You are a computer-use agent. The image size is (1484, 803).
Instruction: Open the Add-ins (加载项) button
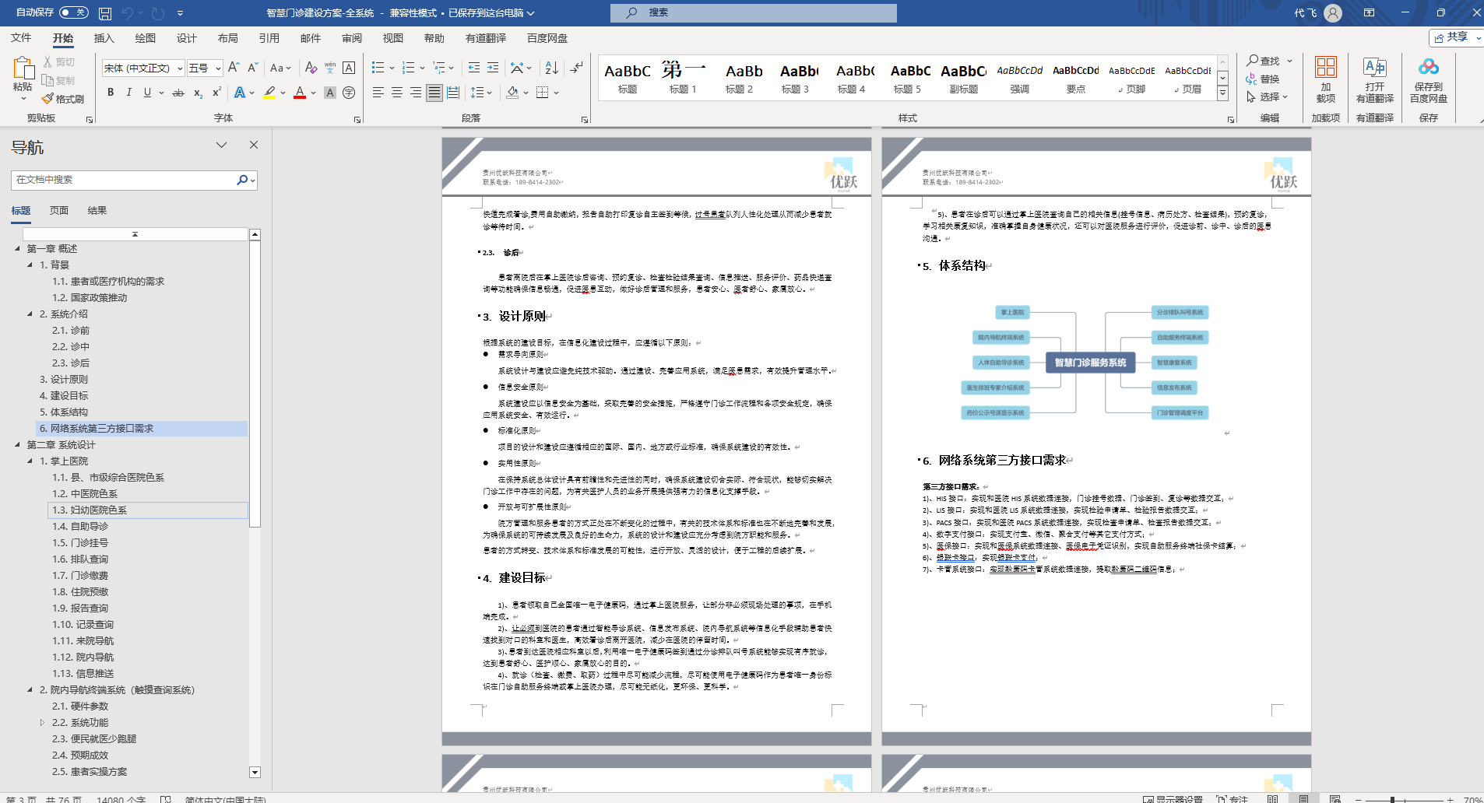point(1326,80)
